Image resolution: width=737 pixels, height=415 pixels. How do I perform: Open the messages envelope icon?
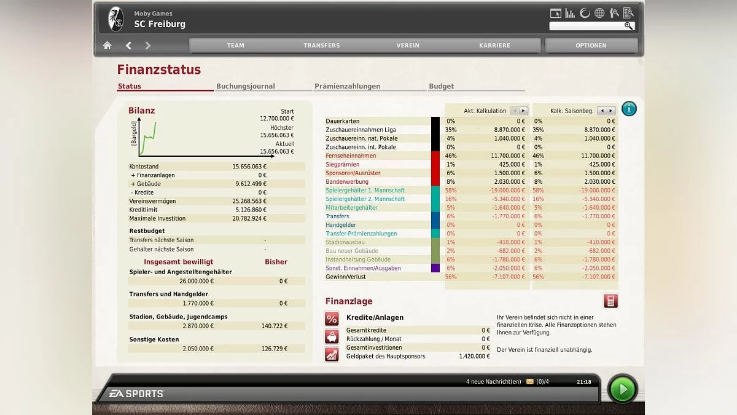(x=529, y=382)
